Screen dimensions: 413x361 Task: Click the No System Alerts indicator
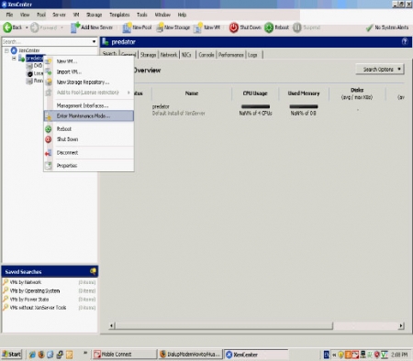tap(387, 27)
